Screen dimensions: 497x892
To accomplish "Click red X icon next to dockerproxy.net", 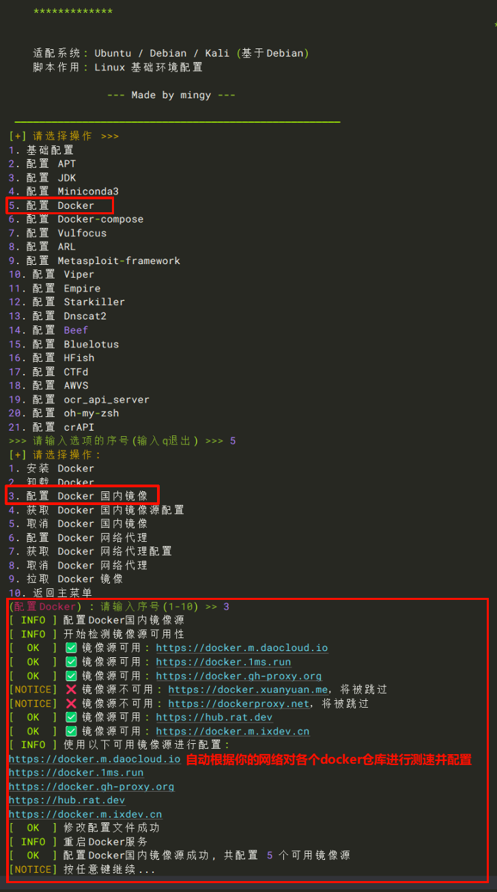I will click(71, 704).
